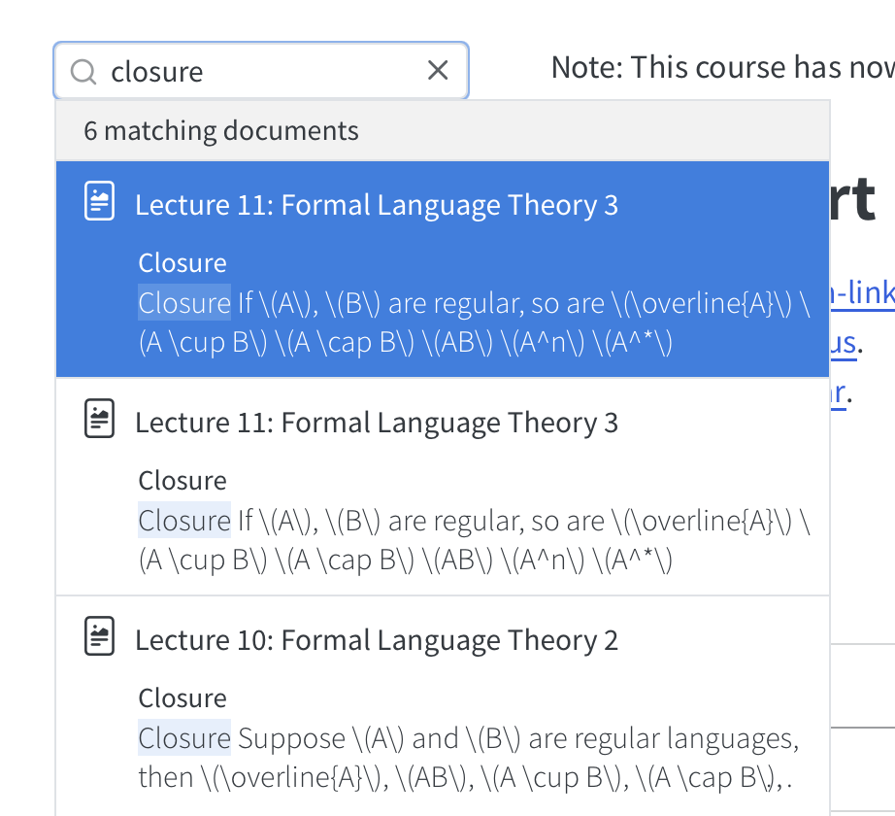This screenshot has height=816, width=895.
Task: Click the magnifying glass search icon
Action: pos(84,71)
